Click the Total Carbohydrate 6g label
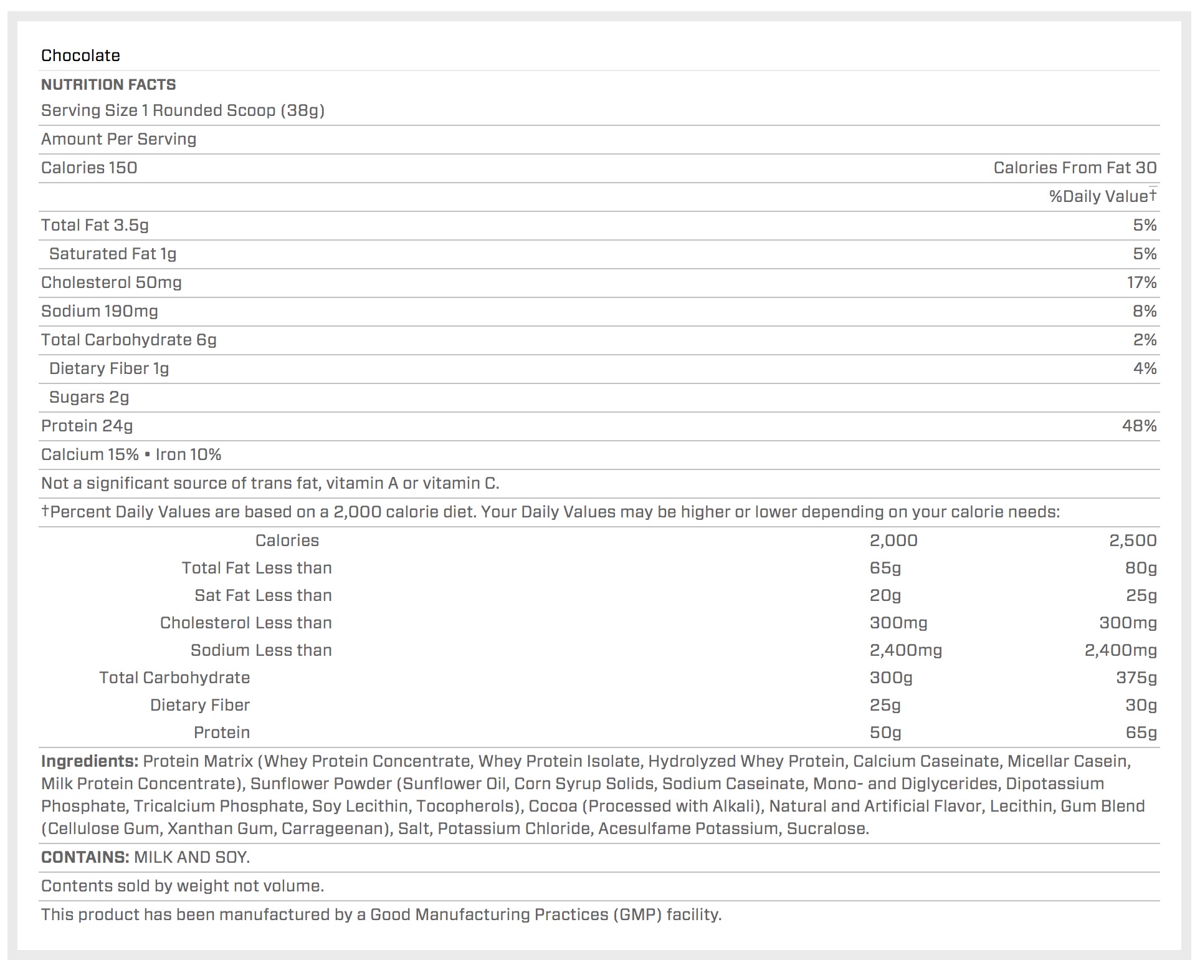This screenshot has height=970, width=1200. [129, 340]
